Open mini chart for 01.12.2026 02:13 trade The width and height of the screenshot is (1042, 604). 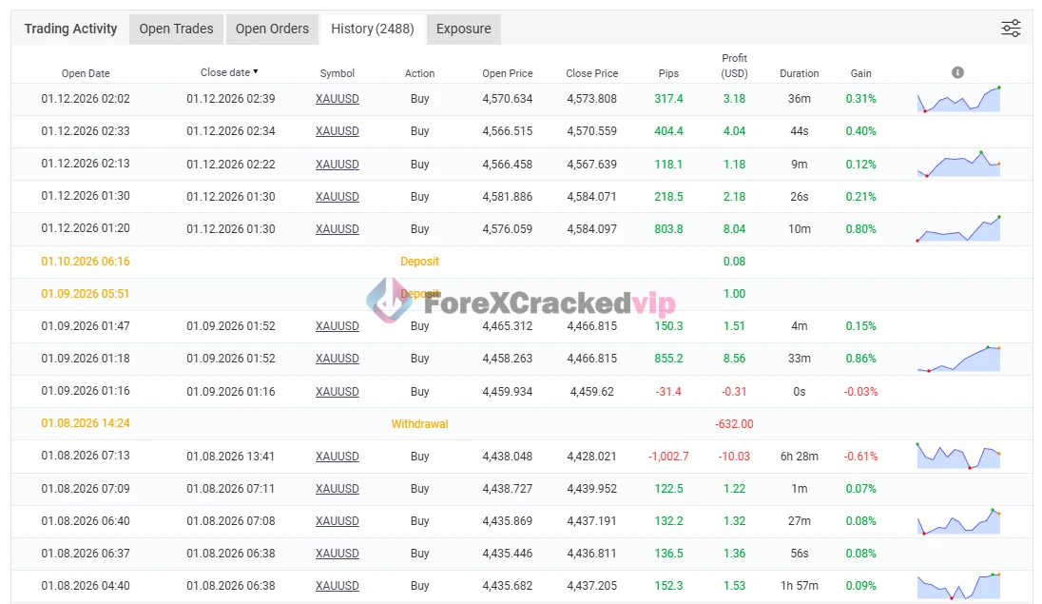(958, 165)
